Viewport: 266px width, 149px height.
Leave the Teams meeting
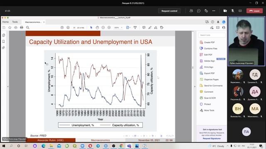click(x=254, y=11)
